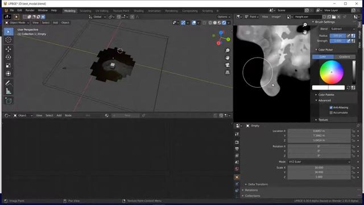Toggle camera view icon in 3D viewport

click(x=227, y=65)
